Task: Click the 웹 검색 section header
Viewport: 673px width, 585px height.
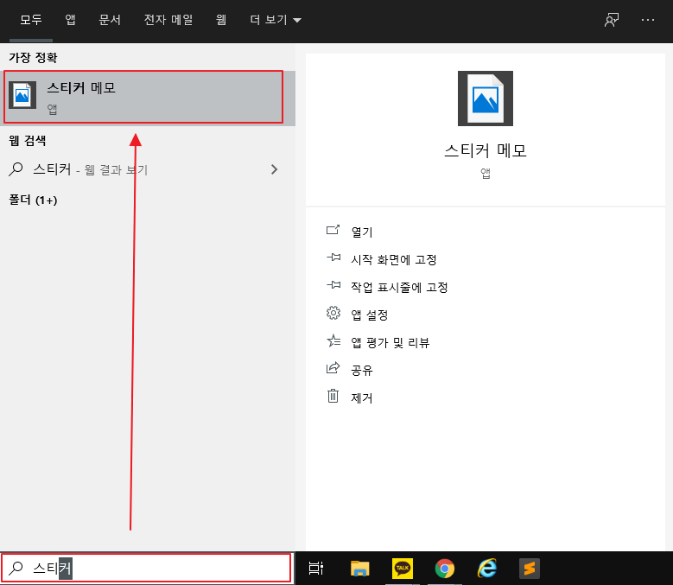Action: (28, 140)
